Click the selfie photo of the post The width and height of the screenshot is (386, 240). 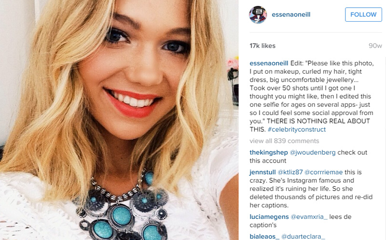tap(119, 120)
